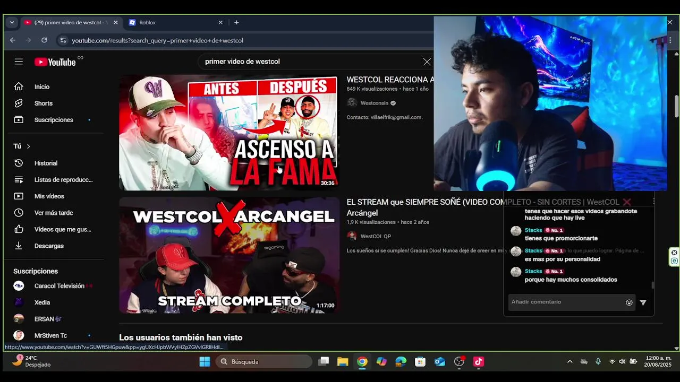This screenshot has height=382, width=680.
Task: Expand the Tú section chevron
Action: pyautogui.click(x=28, y=146)
